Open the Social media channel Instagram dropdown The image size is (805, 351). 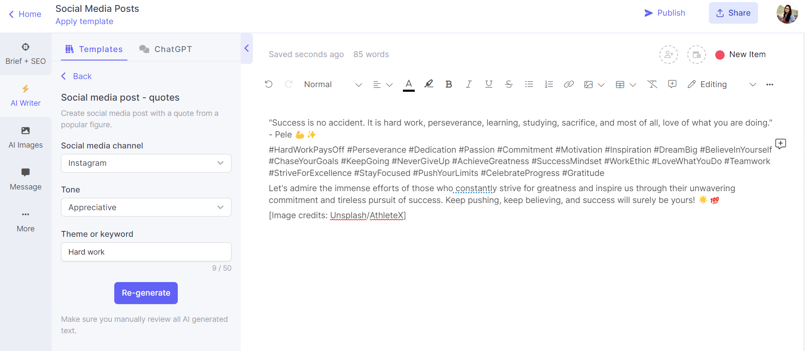point(146,163)
